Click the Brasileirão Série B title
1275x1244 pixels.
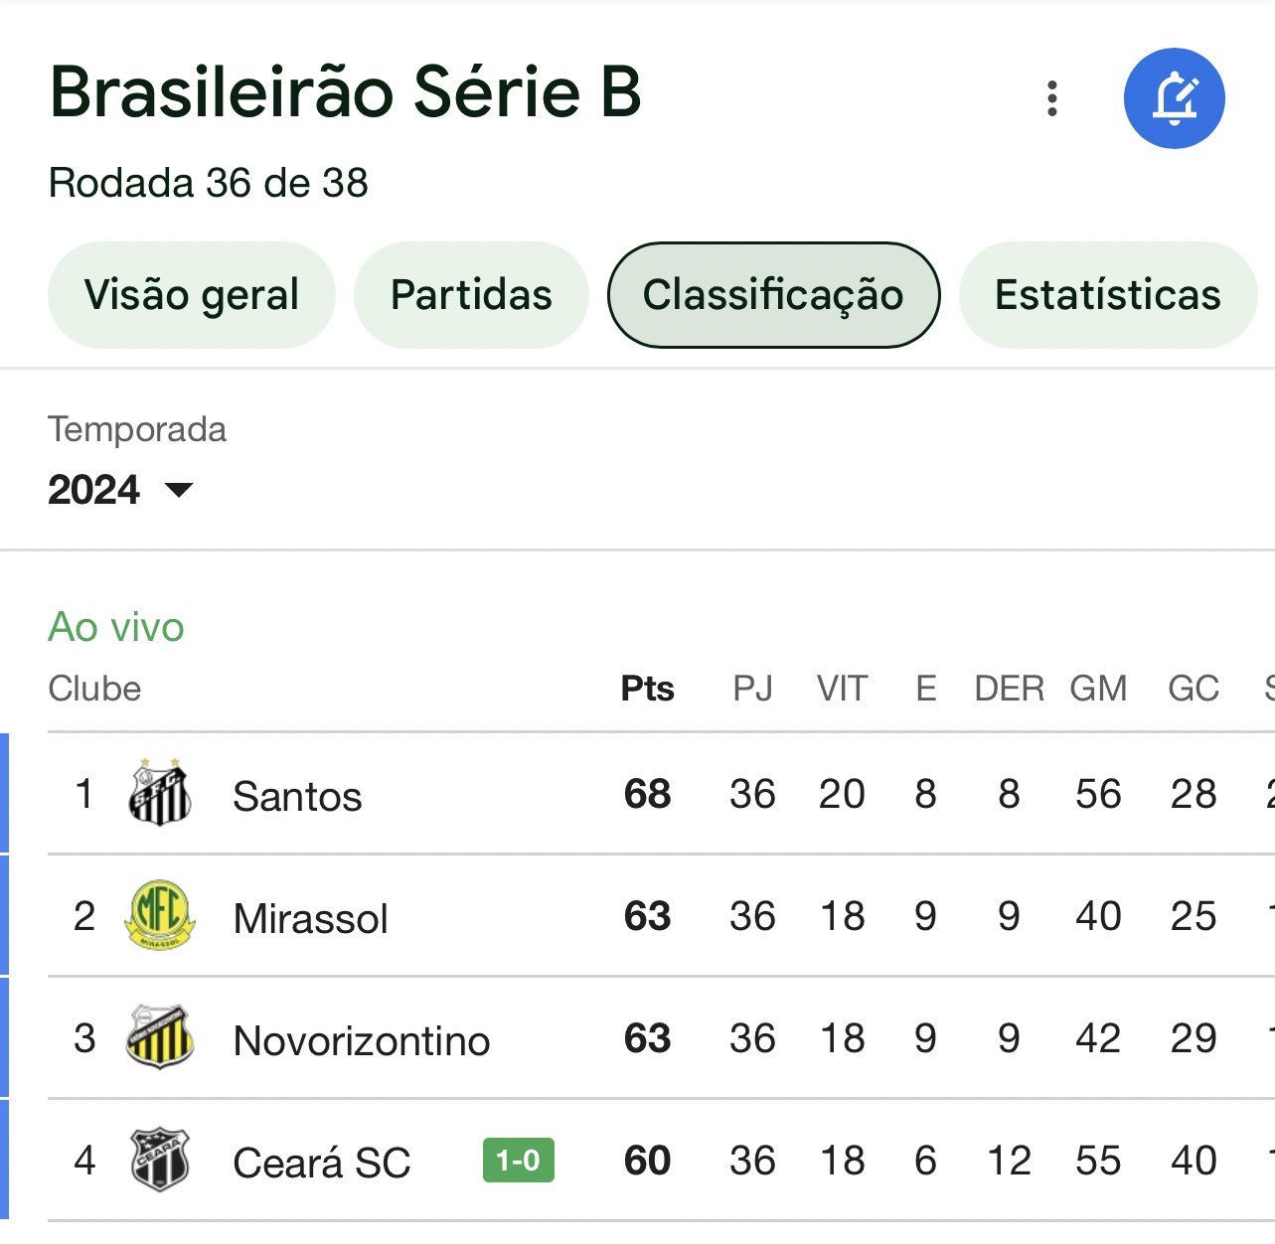click(346, 91)
